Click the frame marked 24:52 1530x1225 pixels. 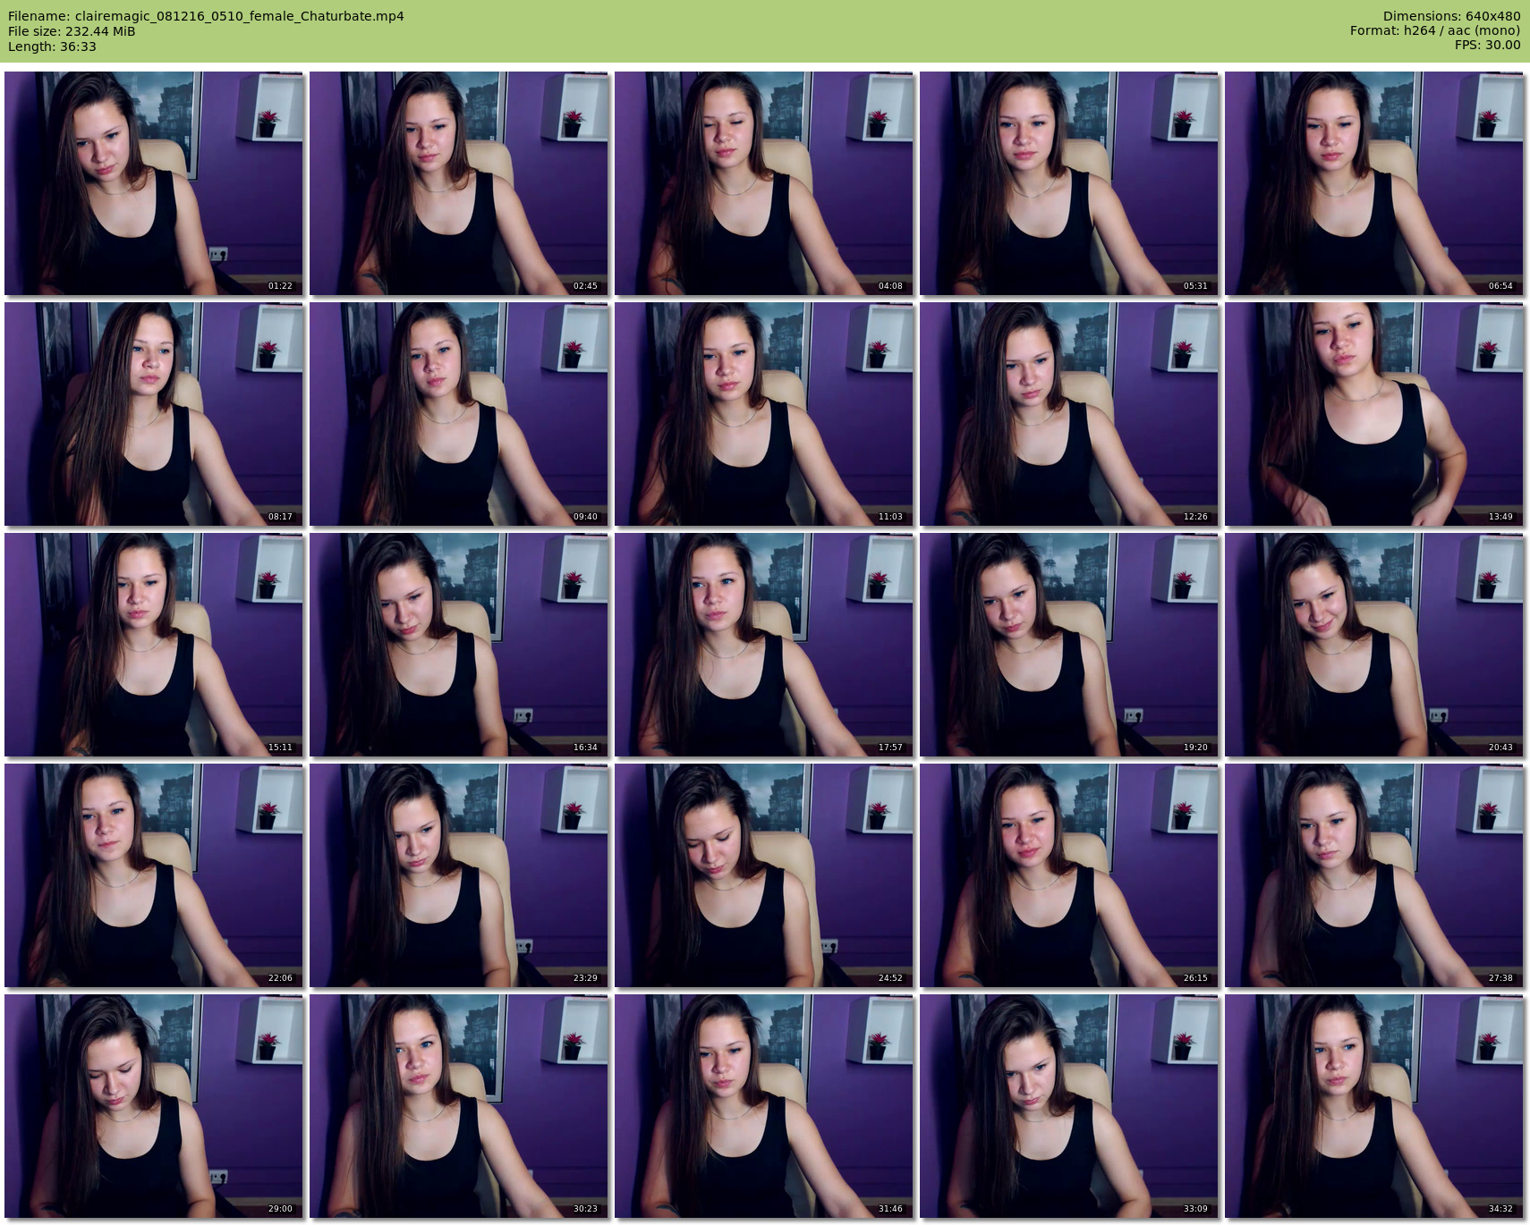[764, 875]
